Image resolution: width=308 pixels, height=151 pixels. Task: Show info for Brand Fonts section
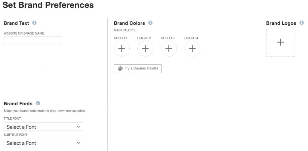click(x=38, y=103)
